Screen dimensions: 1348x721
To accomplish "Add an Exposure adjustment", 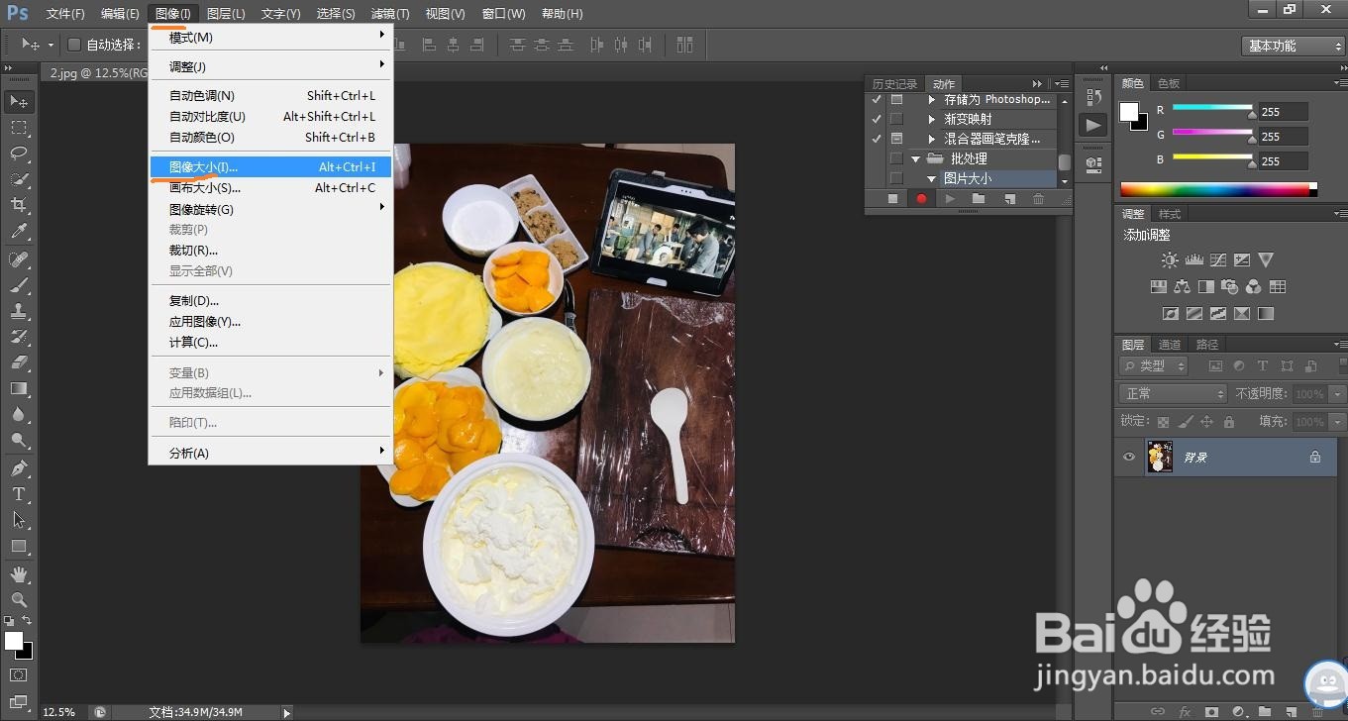I will click(x=1241, y=260).
